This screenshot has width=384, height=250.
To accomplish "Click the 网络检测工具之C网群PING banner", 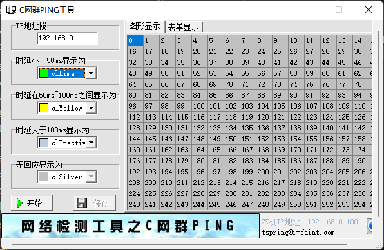I will [x=131, y=226].
